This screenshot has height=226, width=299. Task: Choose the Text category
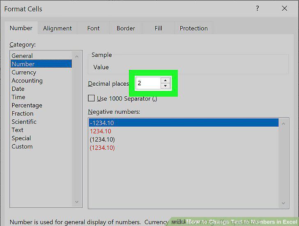click(41, 130)
